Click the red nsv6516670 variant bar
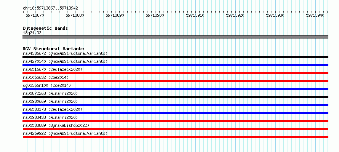 [175, 73]
